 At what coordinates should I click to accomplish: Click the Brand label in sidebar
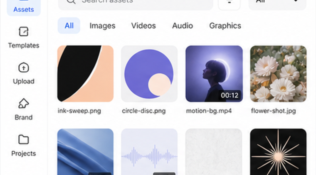pos(24,117)
